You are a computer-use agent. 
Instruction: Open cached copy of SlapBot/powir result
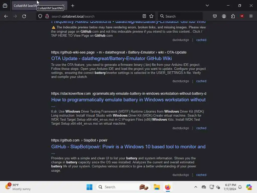coord(201,175)
